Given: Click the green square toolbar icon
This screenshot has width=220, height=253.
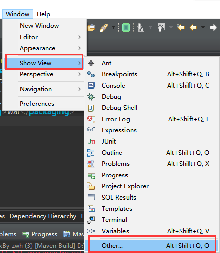Looking at the screenshot, I should click(126, 27).
